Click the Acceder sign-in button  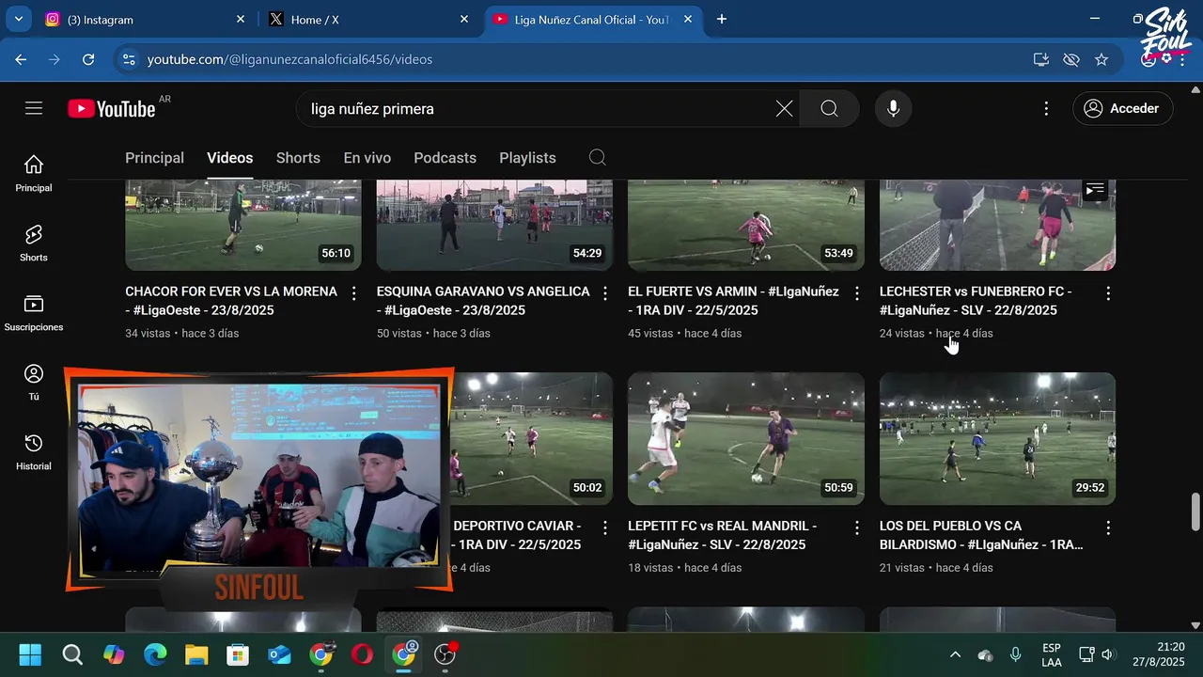tap(1122, 109)
